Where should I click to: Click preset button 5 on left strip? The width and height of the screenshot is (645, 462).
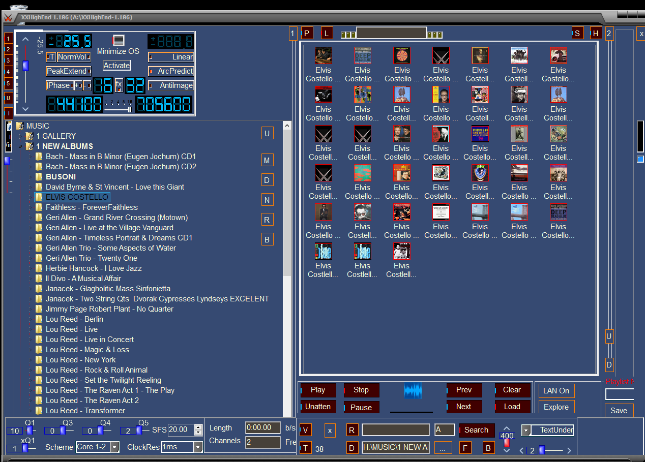click(x=8, y=83)
